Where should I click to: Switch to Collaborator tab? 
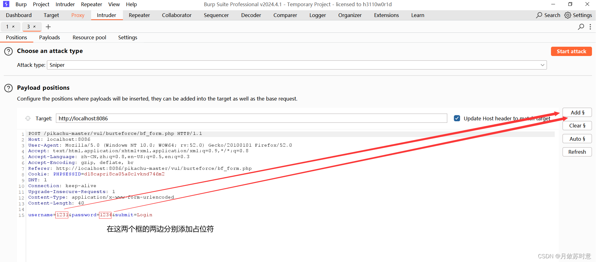tap(177, 15)
